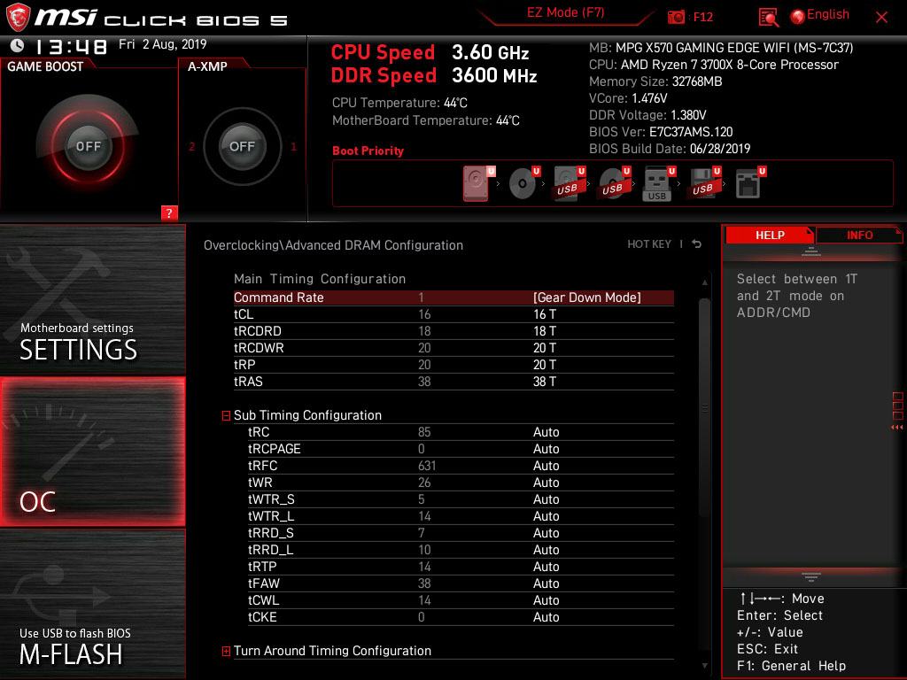The height and width of the screenshot is (680, 907).
Task: Switch to EZ Mode (F7)
Action: 566,12
